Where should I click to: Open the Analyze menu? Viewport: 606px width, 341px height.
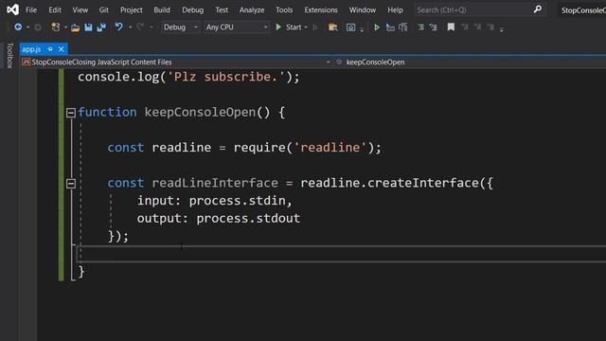(252, 10)
